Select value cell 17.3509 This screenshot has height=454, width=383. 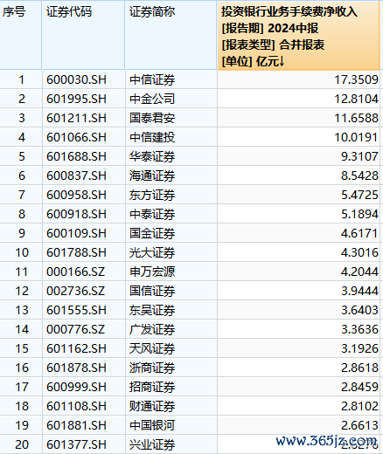[299, 79]
